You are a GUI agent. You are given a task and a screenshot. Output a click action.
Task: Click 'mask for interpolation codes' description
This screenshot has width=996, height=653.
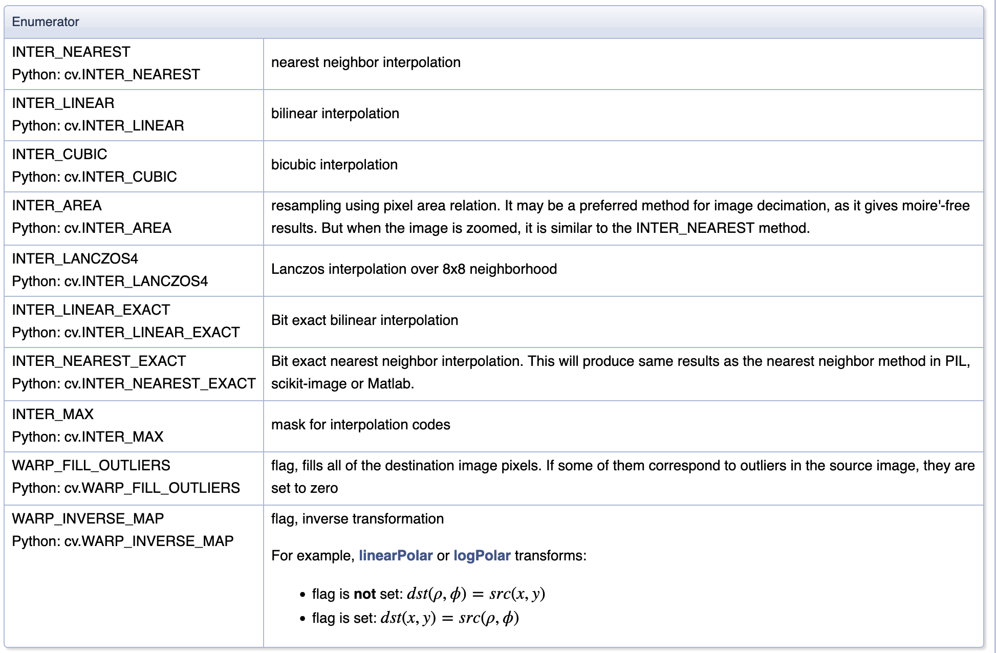361,425
